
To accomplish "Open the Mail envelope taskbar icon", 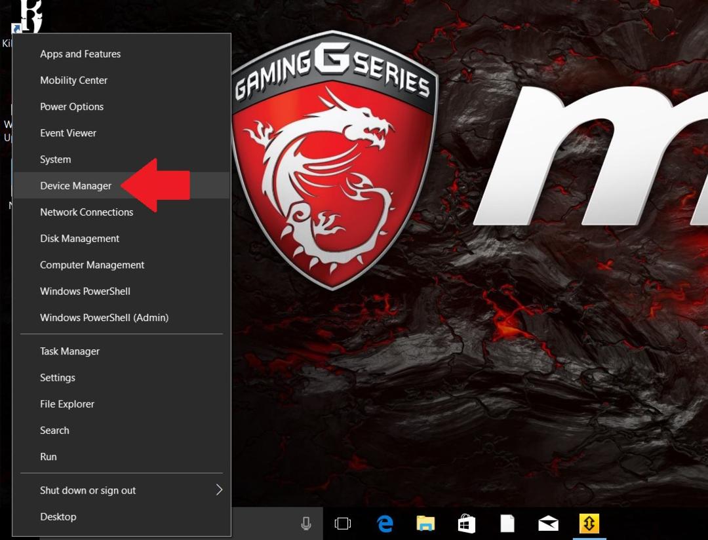I will point(548,524).
